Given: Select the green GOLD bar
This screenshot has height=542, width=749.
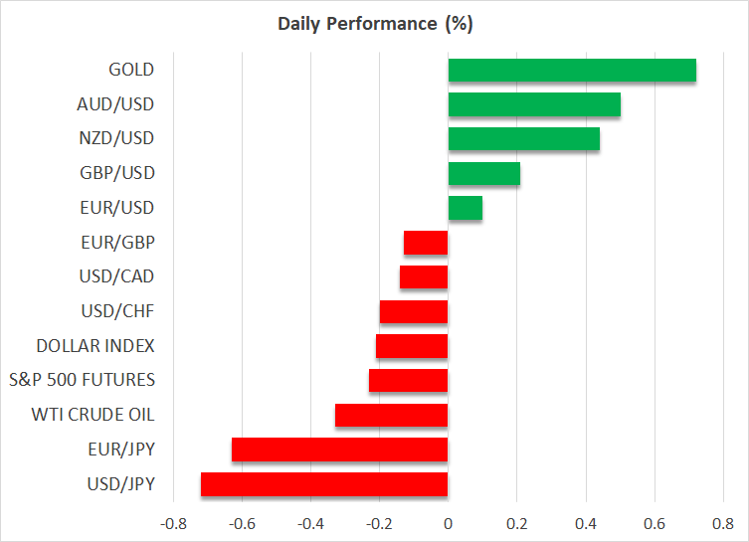Looking at the screenshot, I should [x=572, y=70].
